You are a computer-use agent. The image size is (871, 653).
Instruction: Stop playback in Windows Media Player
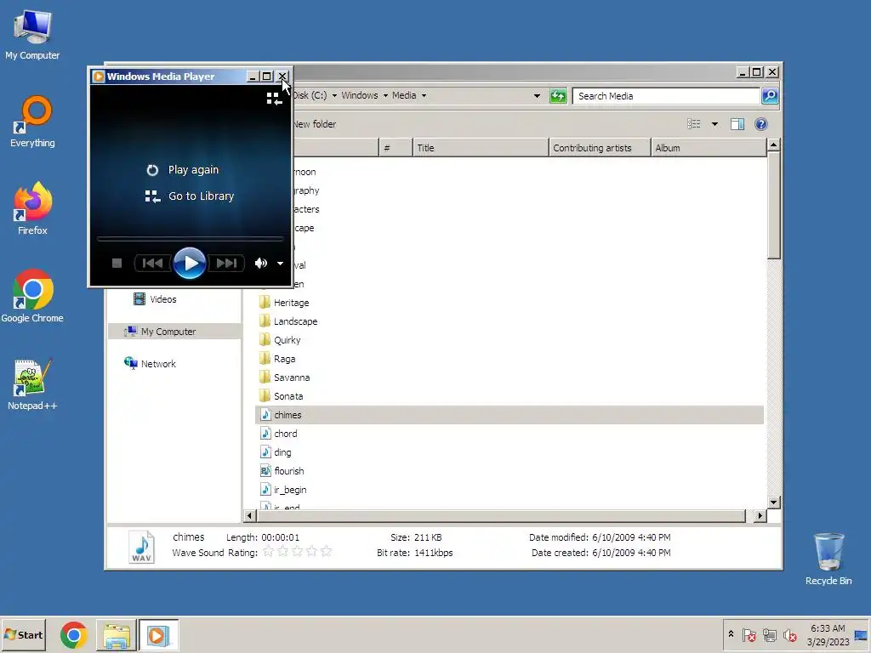pos(117,264)
